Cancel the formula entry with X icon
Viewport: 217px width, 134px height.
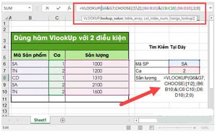[x=47, y=8]
